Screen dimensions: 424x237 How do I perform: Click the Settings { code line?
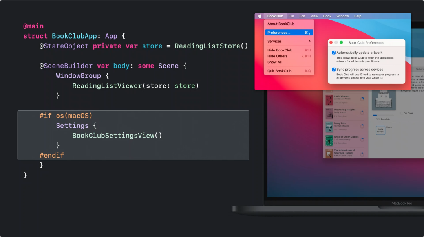click(76, 126)
